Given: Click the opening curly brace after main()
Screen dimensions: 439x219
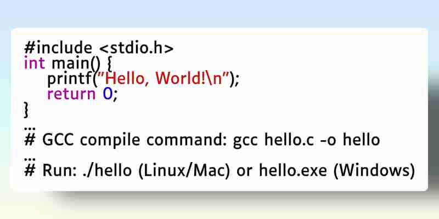Looking at the screenshot, I should [x=109, y=64].
